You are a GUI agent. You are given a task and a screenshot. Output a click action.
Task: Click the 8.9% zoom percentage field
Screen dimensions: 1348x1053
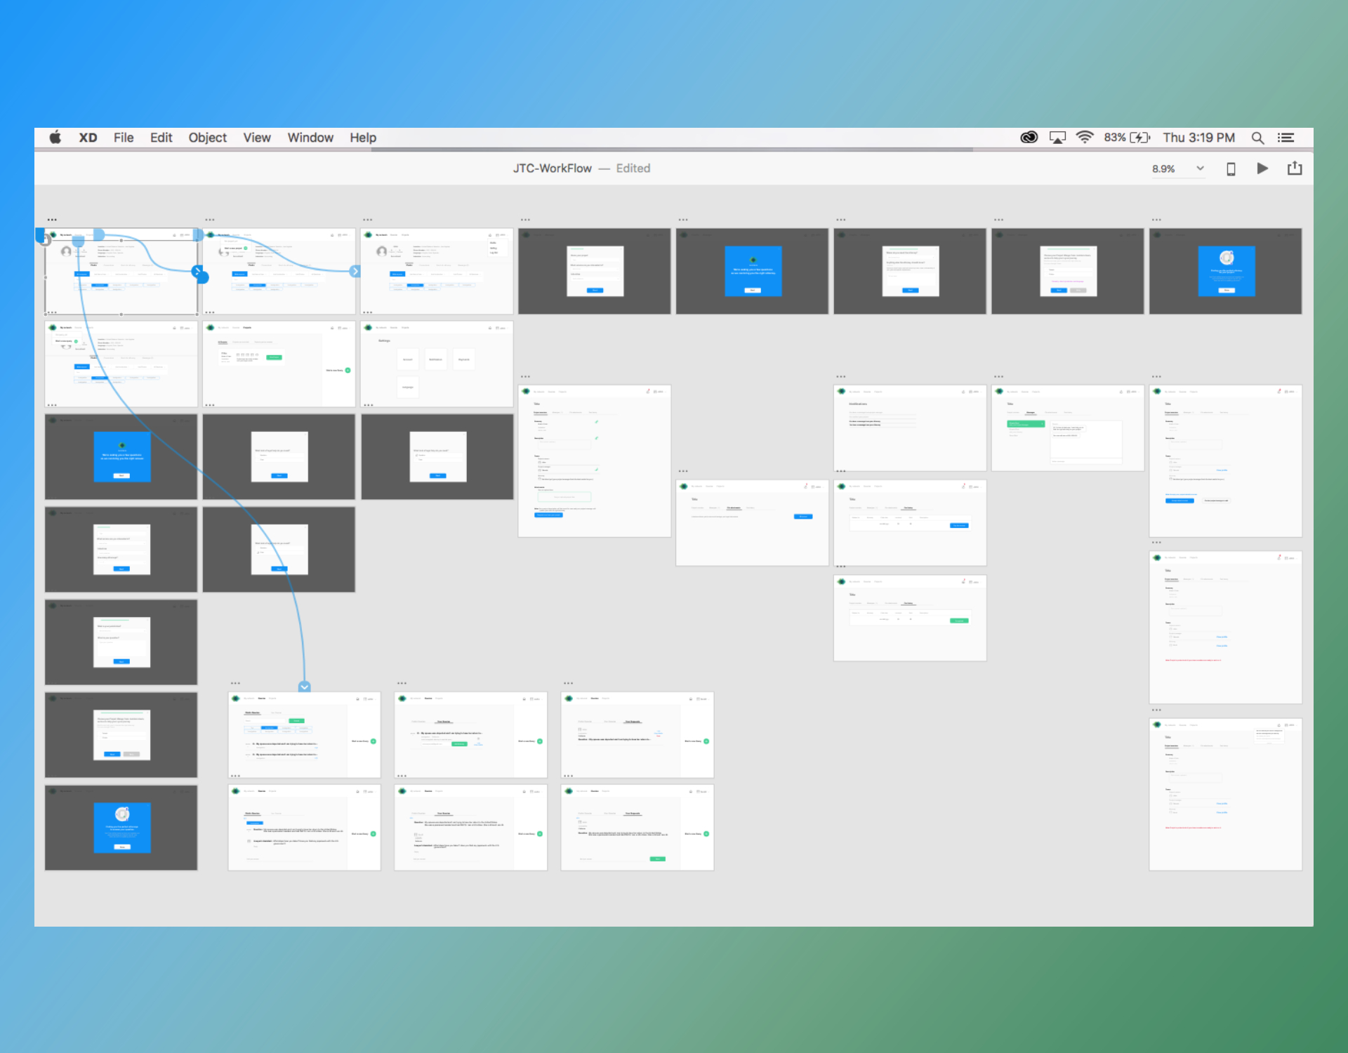pyautogui.click(x=1163, y=169)
